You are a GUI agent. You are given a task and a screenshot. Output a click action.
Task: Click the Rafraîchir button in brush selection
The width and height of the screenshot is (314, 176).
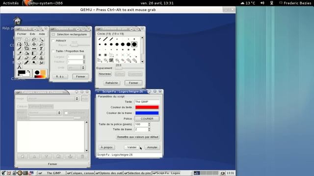coord(111,83)
